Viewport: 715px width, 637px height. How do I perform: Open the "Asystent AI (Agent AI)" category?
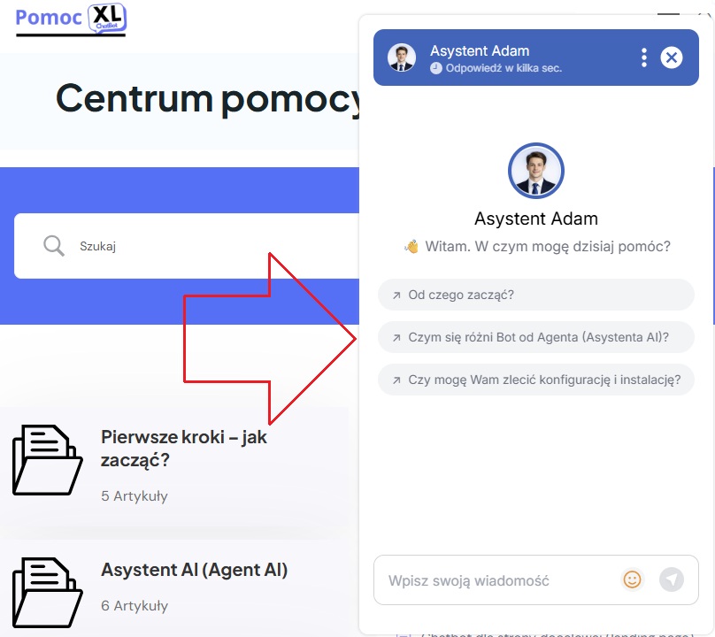tap(195, 570)
